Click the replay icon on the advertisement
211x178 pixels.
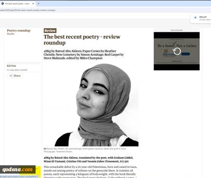click(x=176, y=51)
